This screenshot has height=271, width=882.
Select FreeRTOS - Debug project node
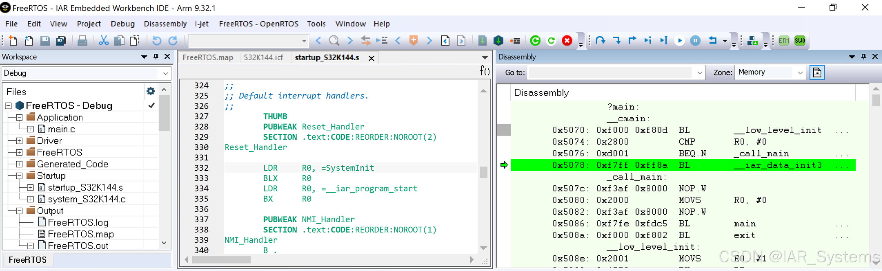(x=69, y=106)
